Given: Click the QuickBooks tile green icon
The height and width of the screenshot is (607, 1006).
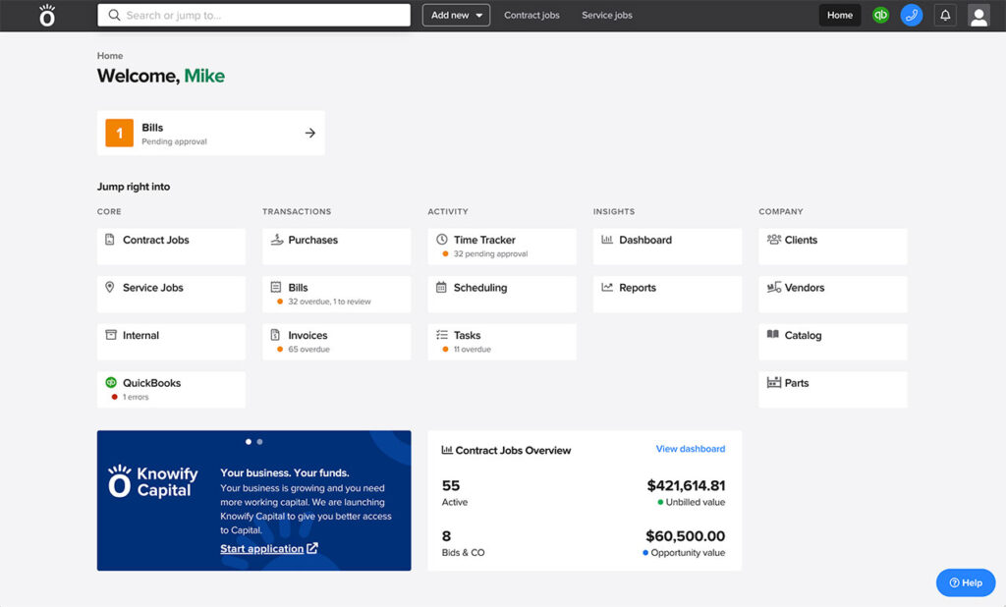Looking at the screenshot, I should tap(110, 382).
